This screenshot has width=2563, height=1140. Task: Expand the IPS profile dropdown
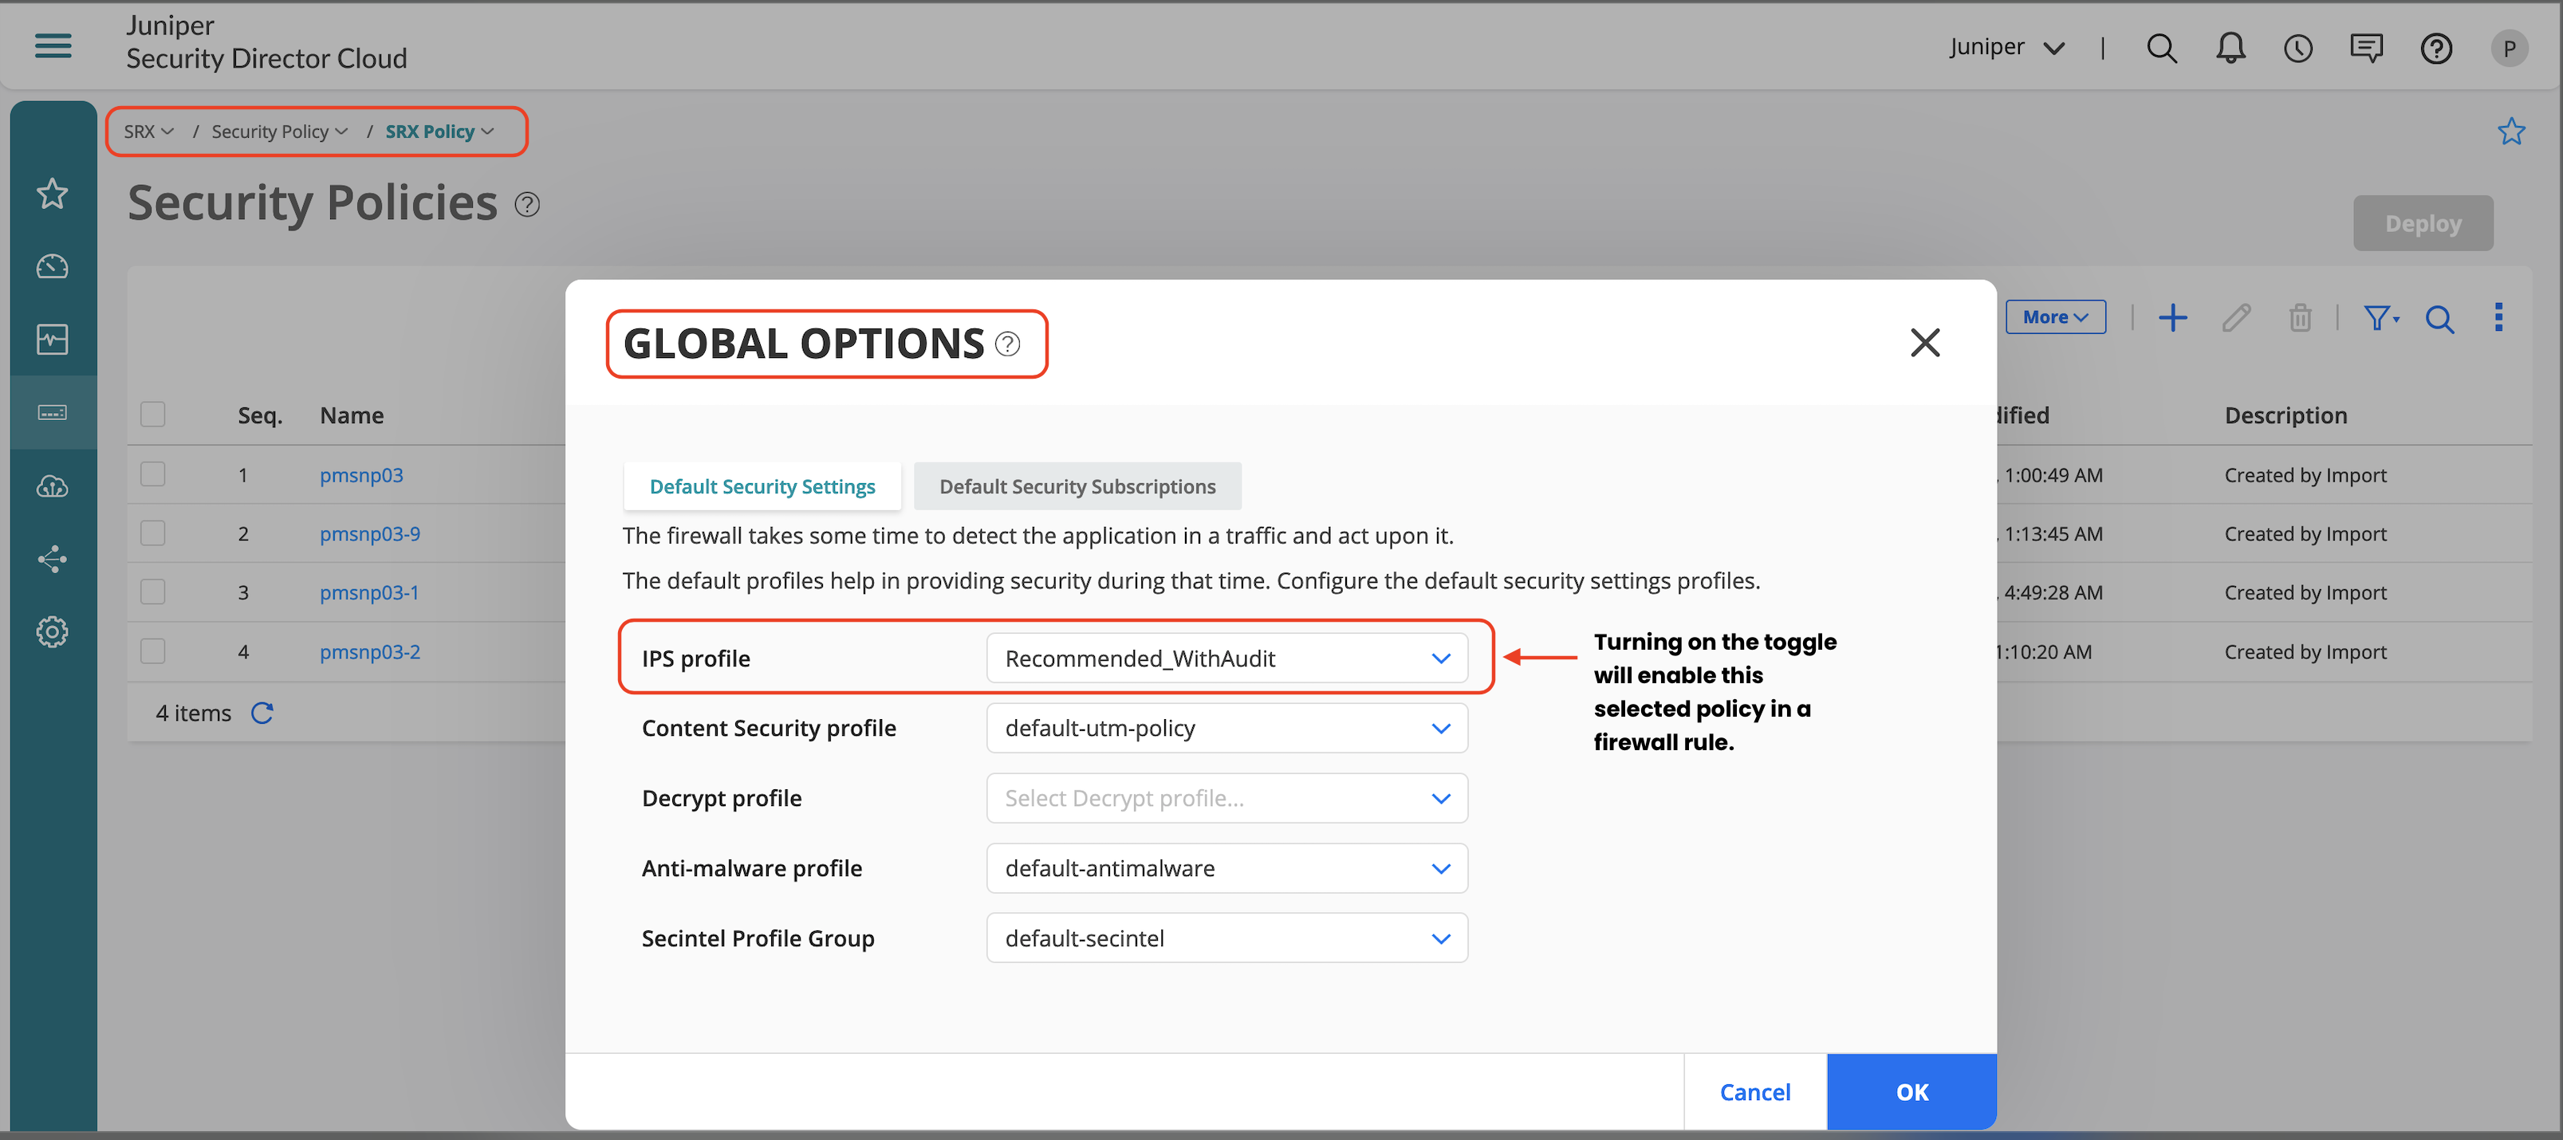pyautogui.click(x=1226, y=658)
